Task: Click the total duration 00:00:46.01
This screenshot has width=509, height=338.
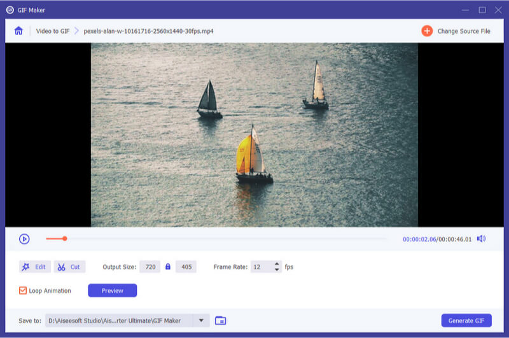Action: coord(455,239)
